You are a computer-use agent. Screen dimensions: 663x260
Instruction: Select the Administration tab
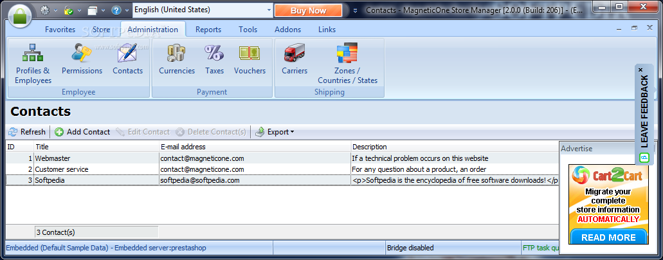[x=152, y=30]
